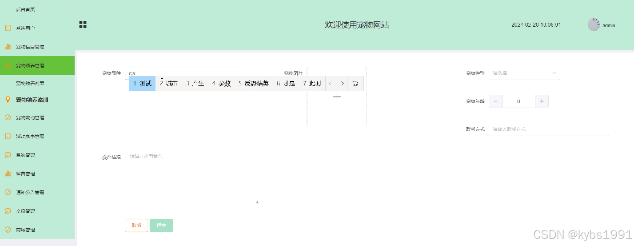Click the date and time display
The width and height of the screenshot is (634, 246).
536,25
